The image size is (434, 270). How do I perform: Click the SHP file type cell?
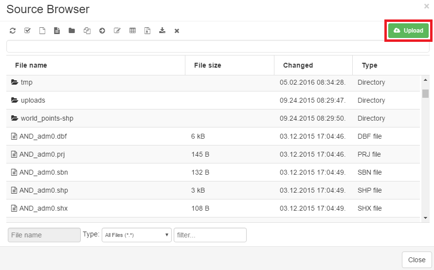[369, 190]
